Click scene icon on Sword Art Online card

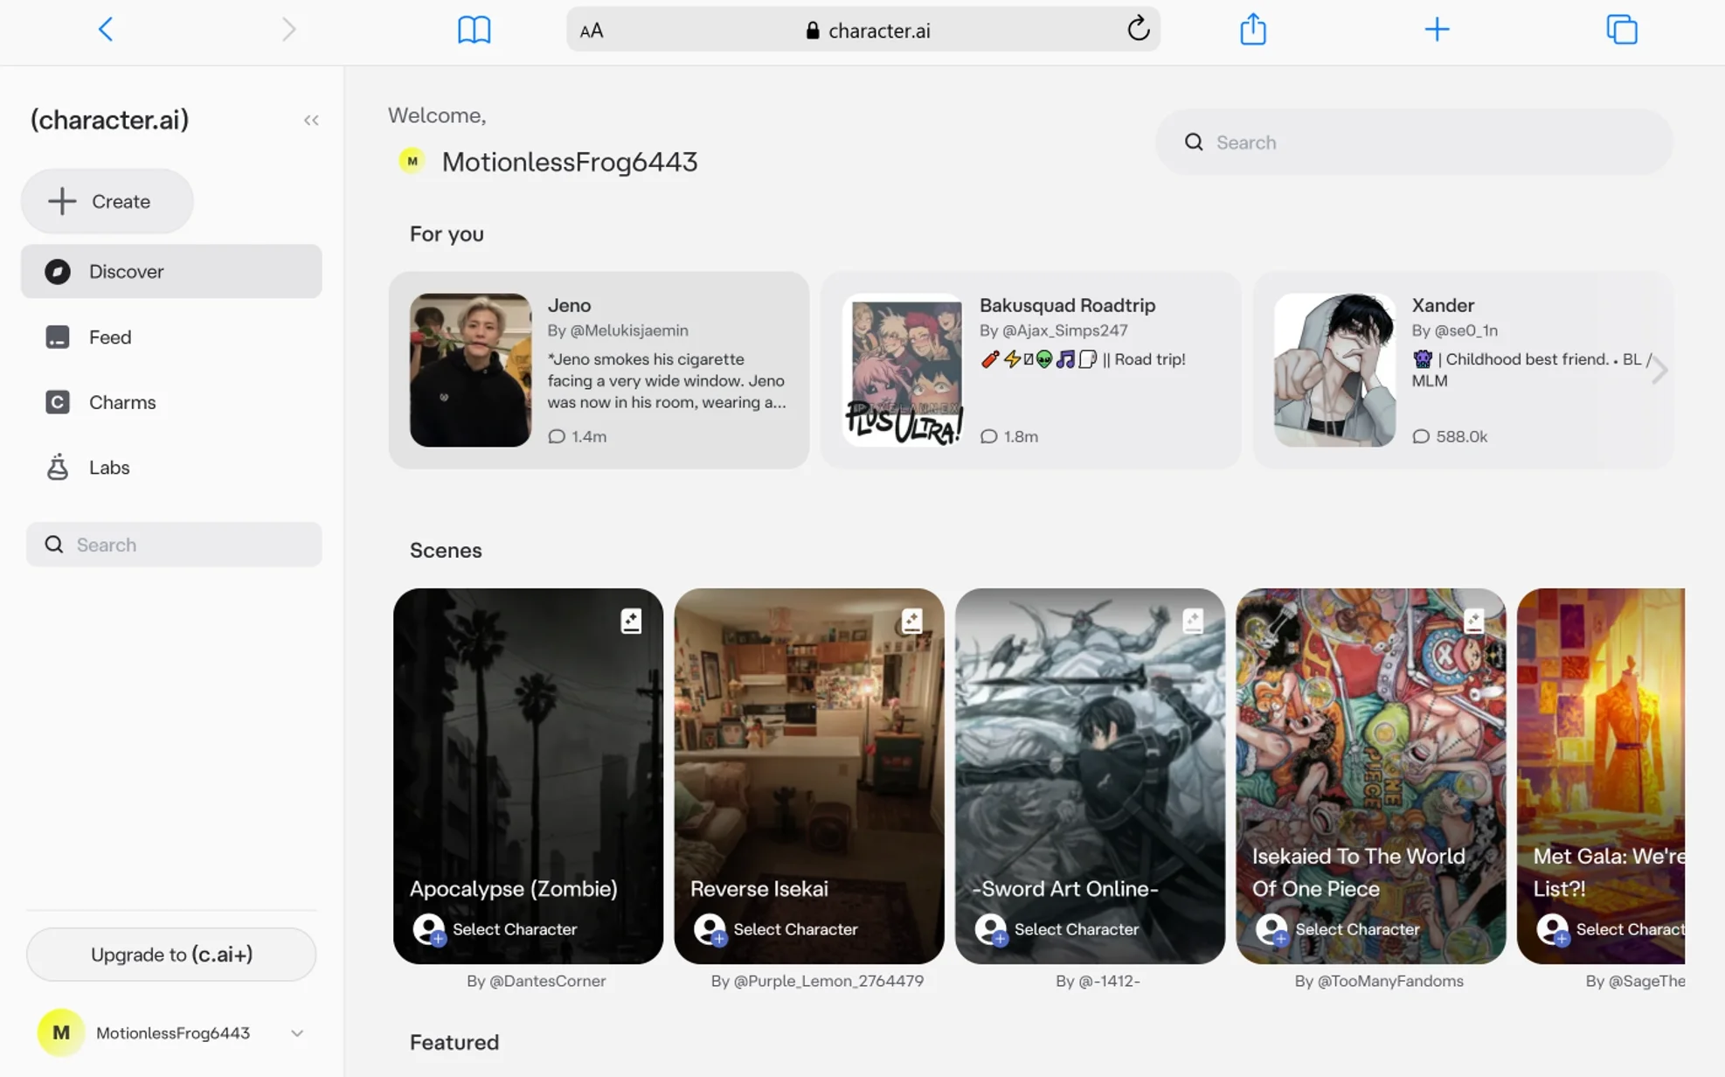pos(1193,621)
